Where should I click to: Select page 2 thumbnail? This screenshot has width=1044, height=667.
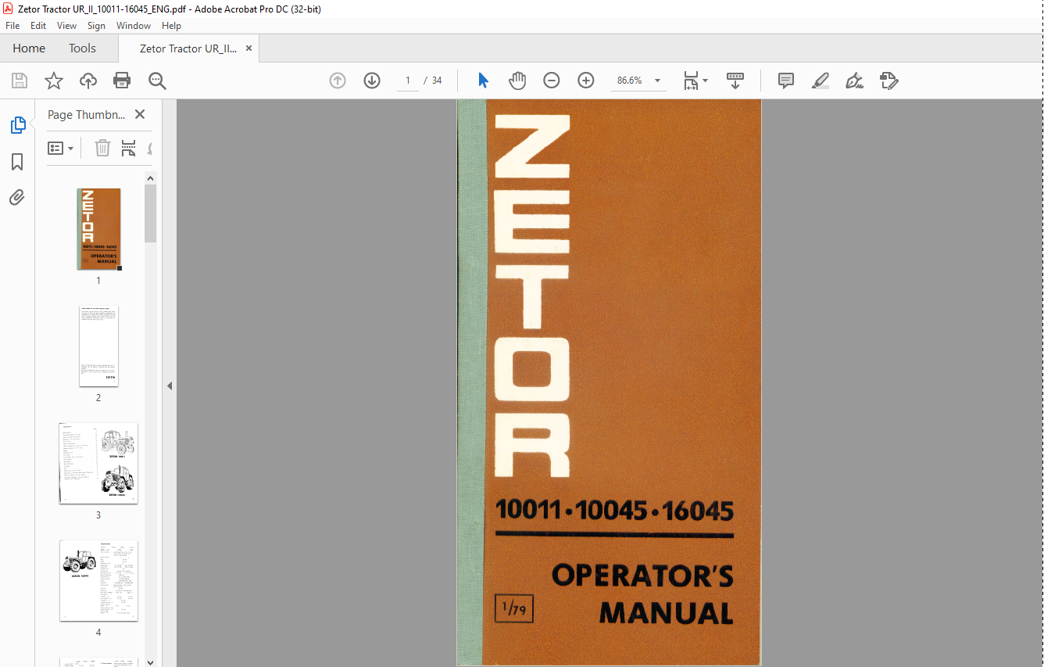98,346
